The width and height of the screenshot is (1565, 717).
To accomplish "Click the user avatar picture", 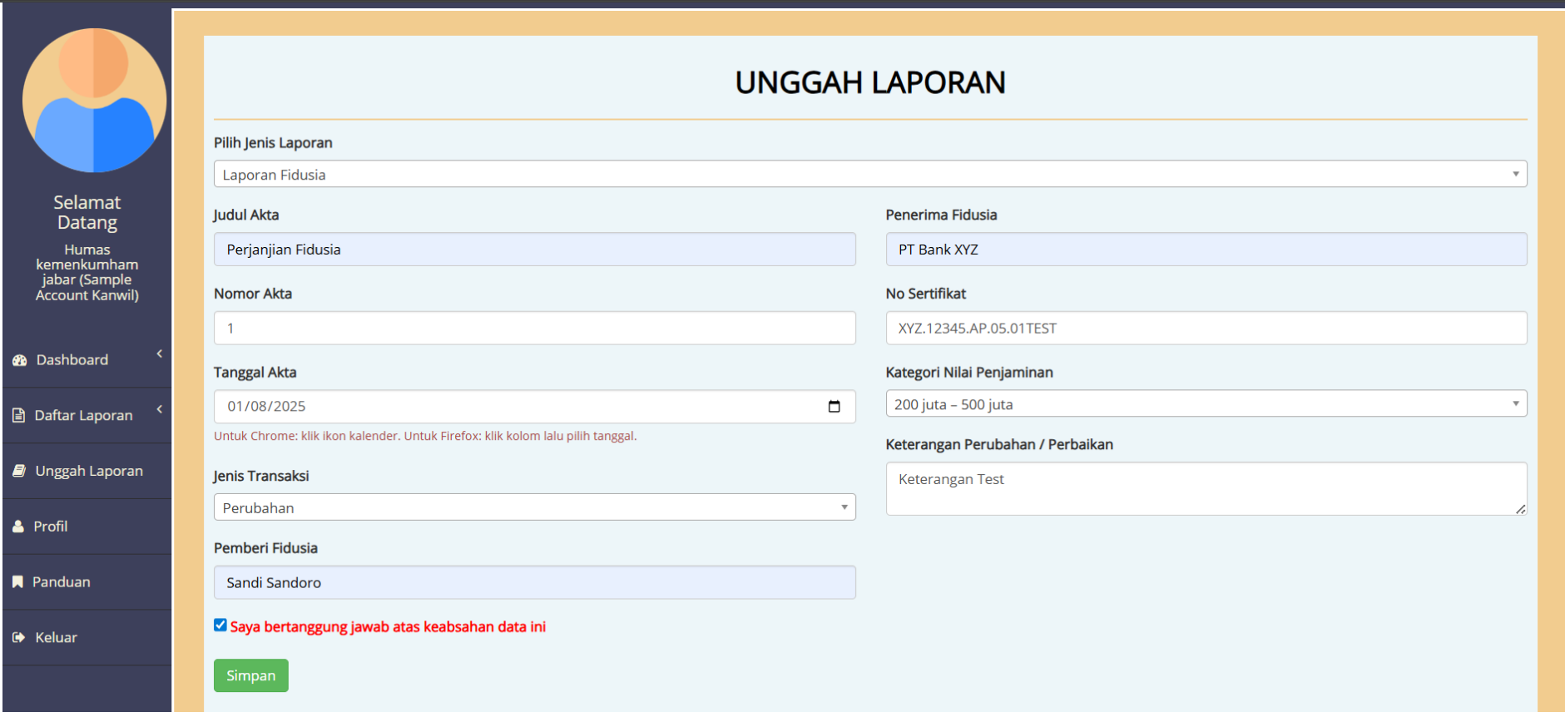I will (94, 101).
